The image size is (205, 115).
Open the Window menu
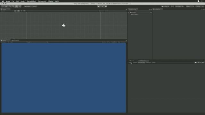click(51, 1)
